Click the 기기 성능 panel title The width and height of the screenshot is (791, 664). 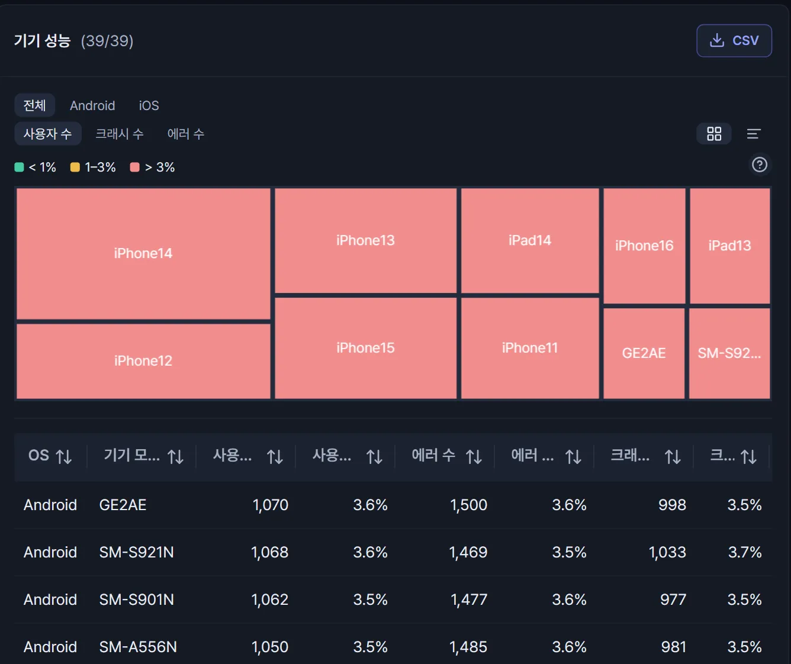point(42,41)
